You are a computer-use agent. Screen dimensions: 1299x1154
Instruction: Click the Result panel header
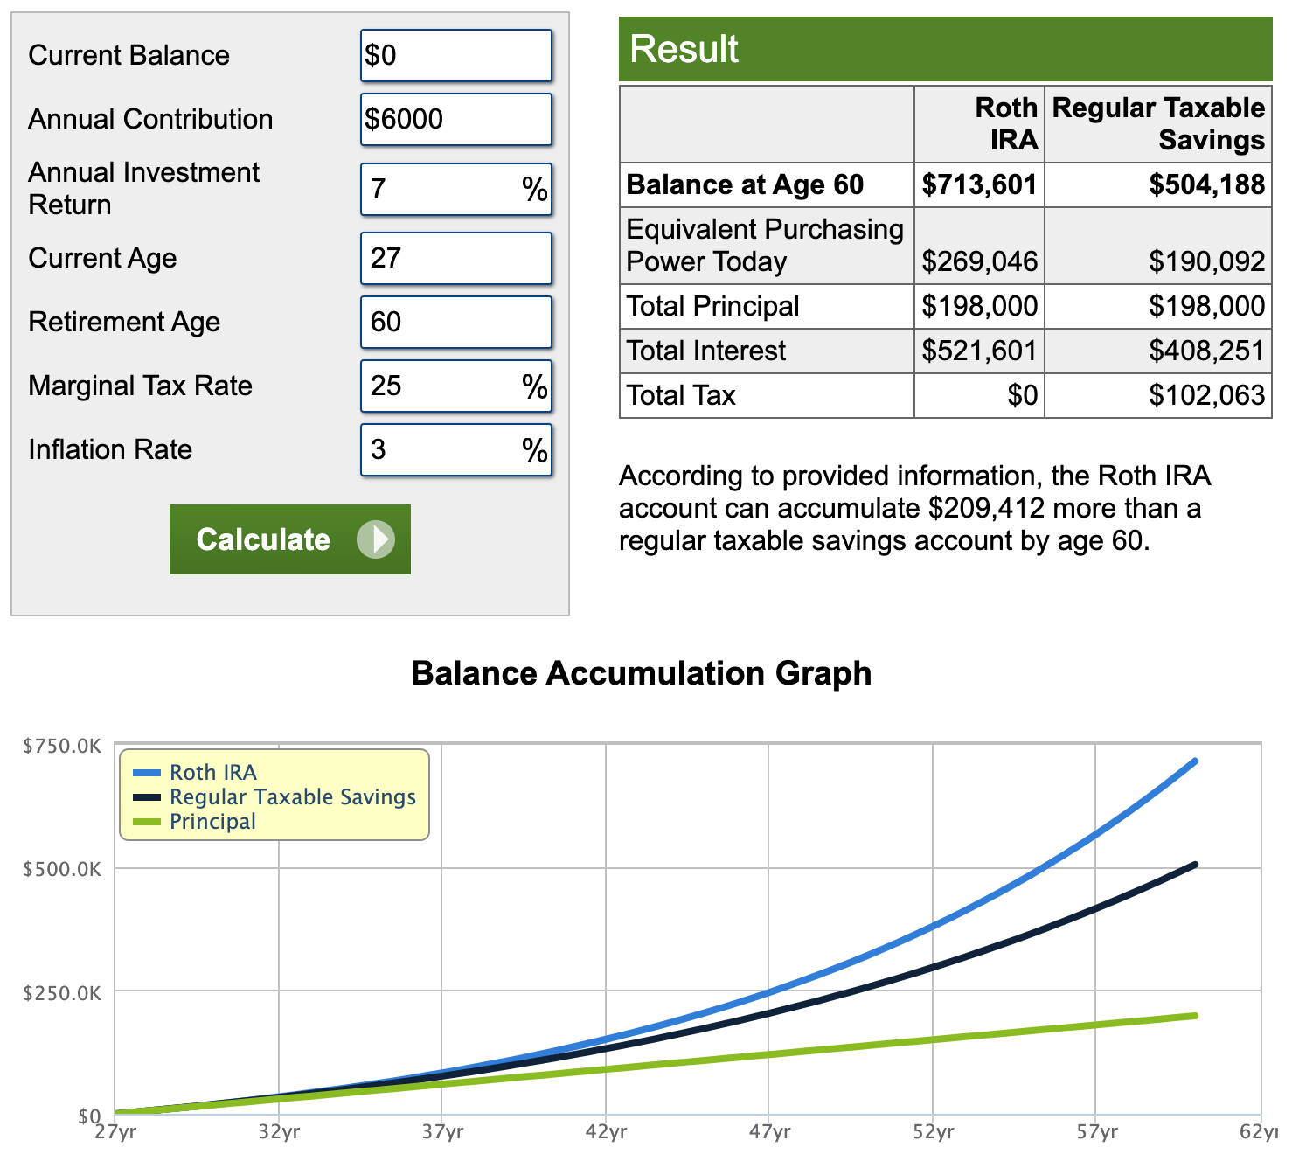(x=946, y=49)
